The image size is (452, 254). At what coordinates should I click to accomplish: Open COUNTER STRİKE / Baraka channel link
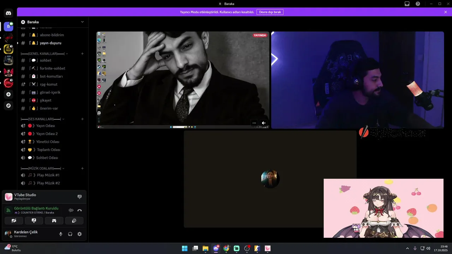click(x=35, y=213)
